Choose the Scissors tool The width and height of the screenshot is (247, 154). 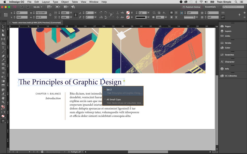tap(3, 73)
